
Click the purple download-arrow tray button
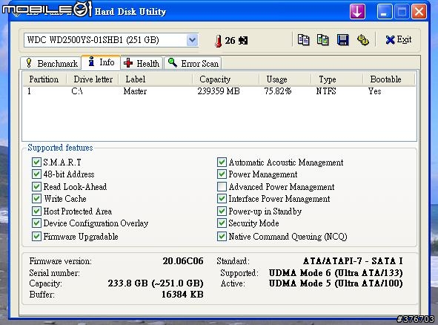point(357,11)
